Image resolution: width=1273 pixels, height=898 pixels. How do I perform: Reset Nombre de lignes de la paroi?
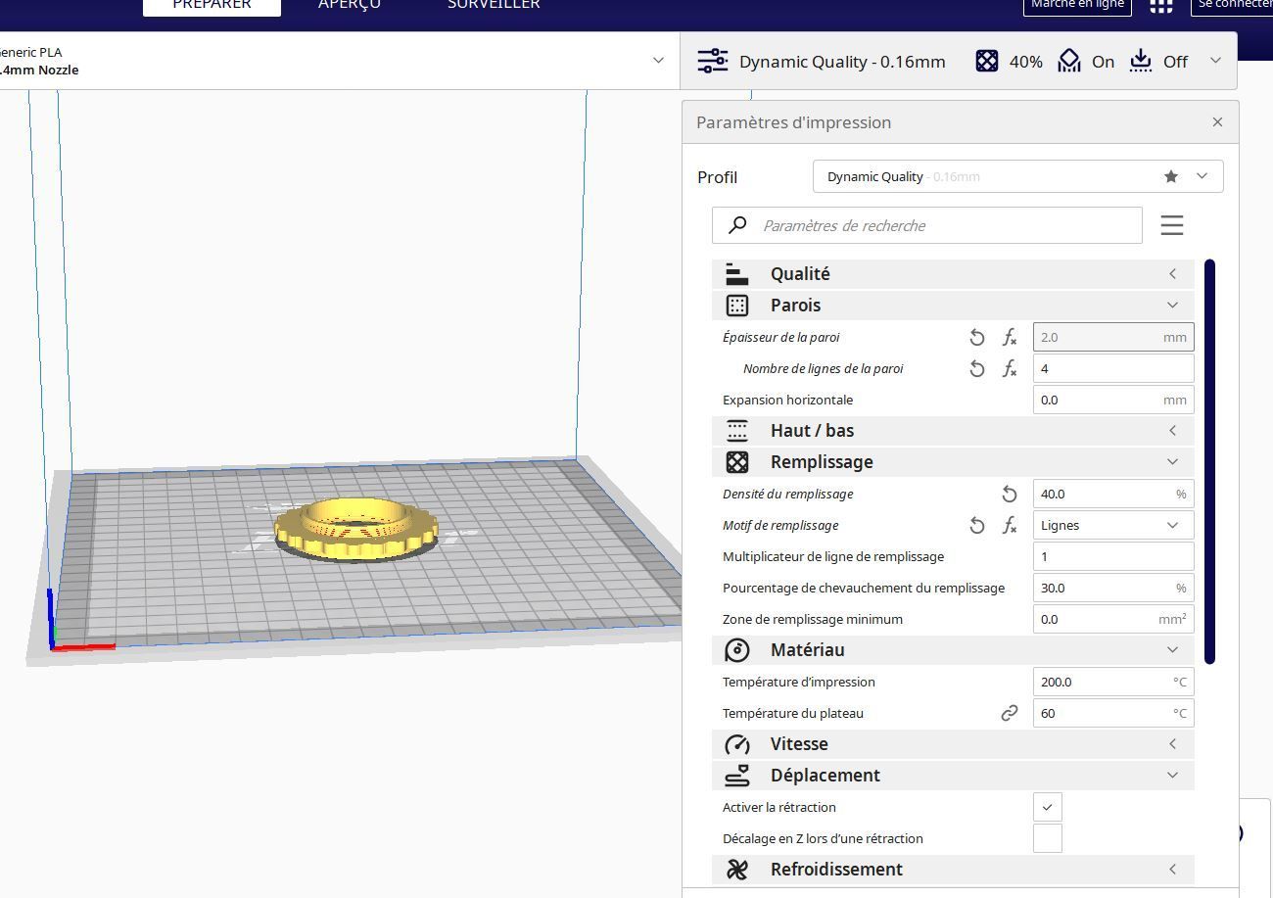pyautogui.click(x=976, y=368)
